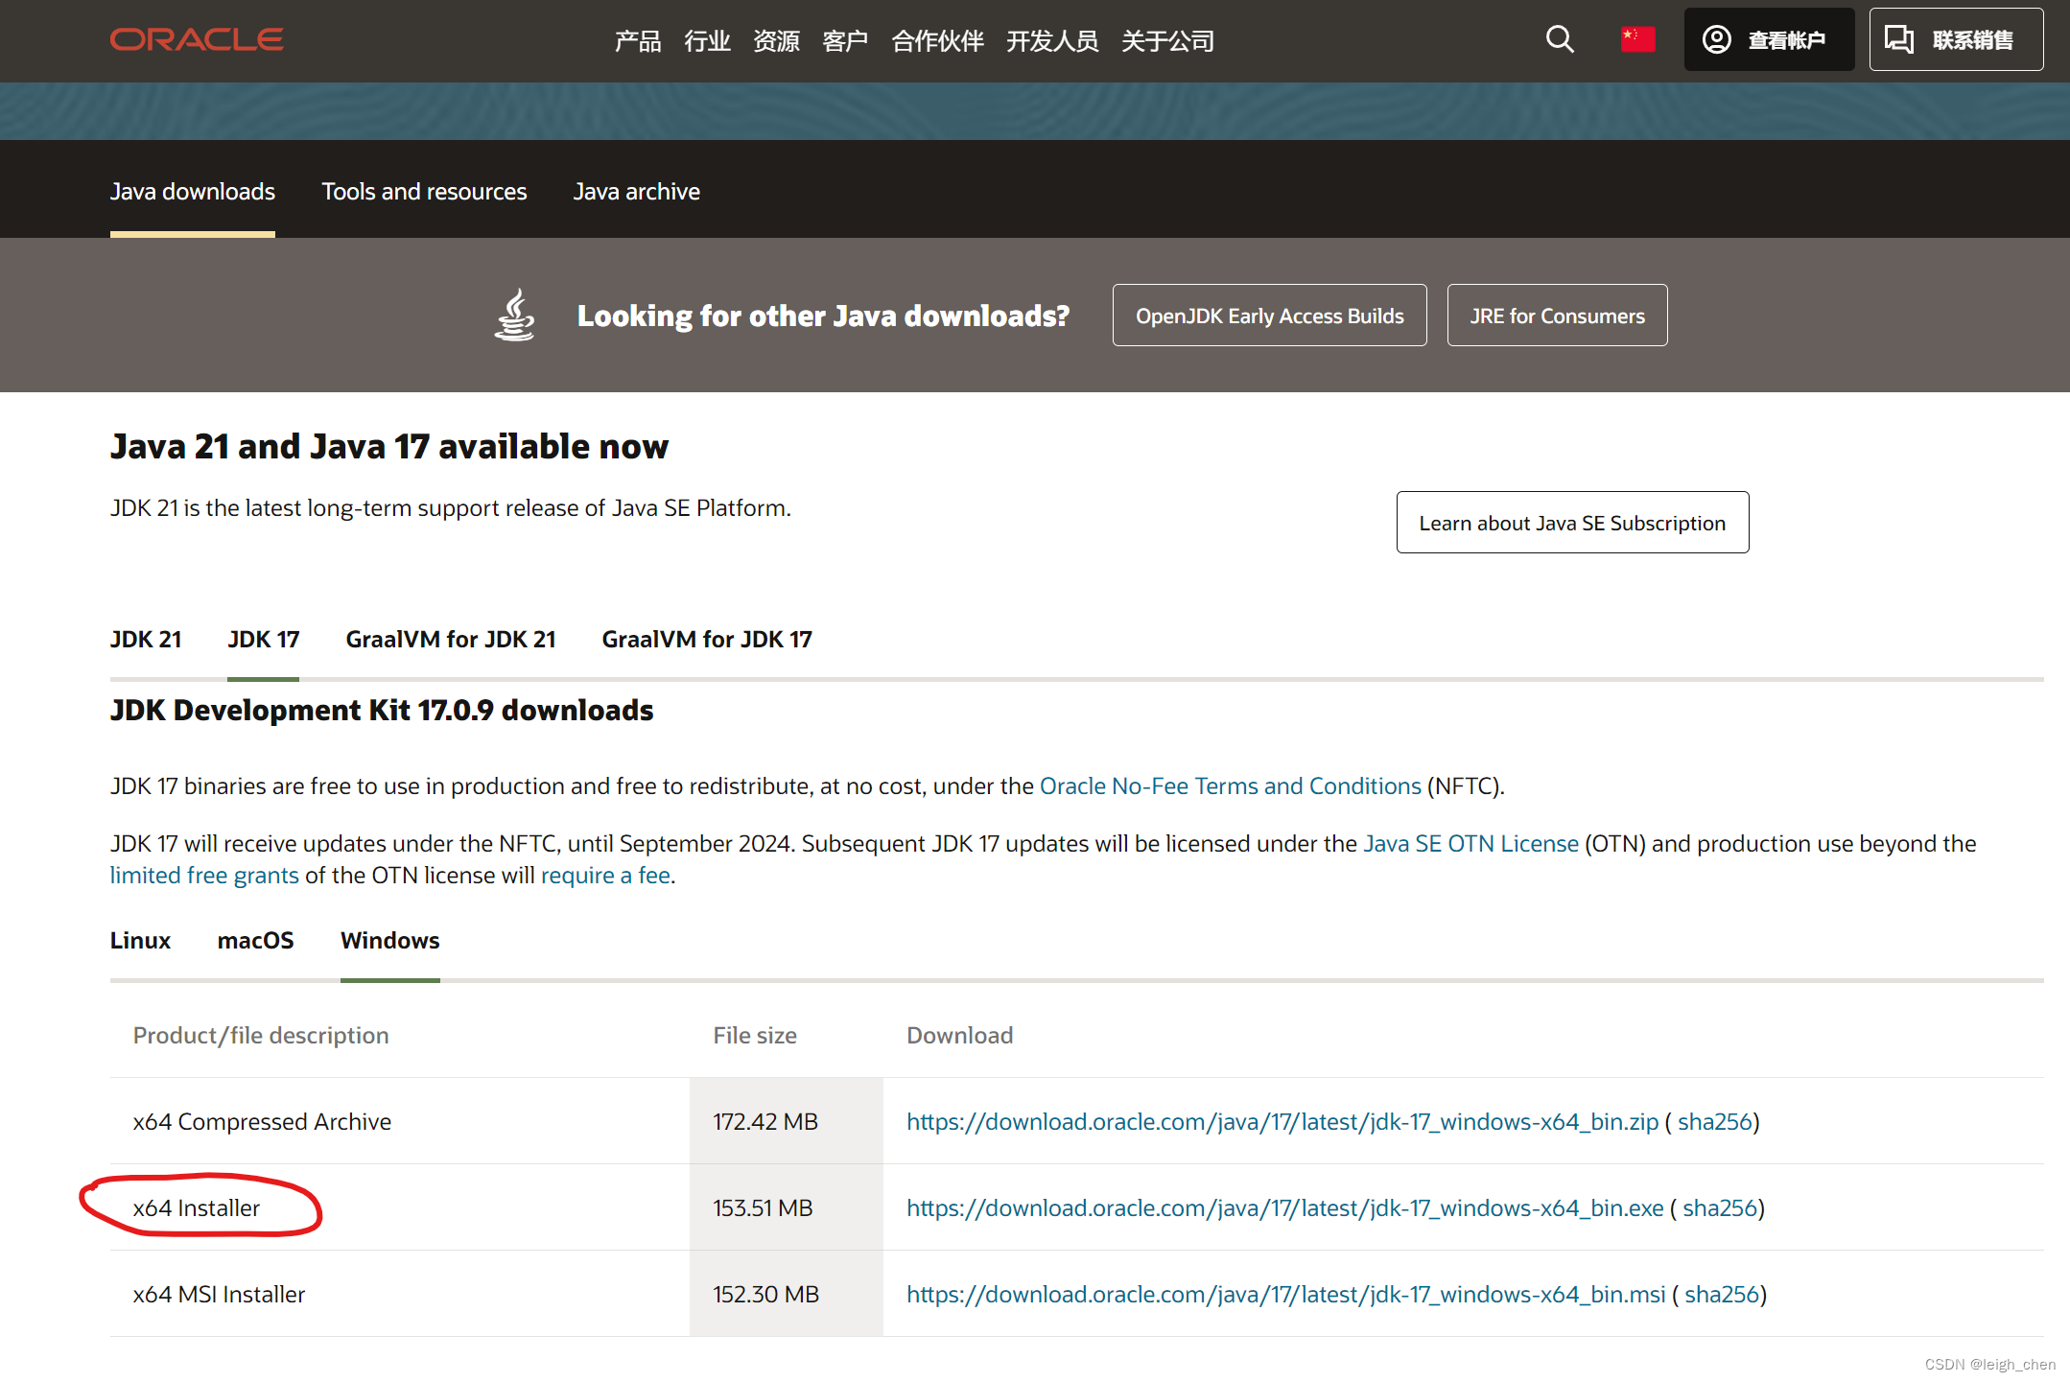
Task: Click the Java coffee cup icon
Action: click(515, 315)
